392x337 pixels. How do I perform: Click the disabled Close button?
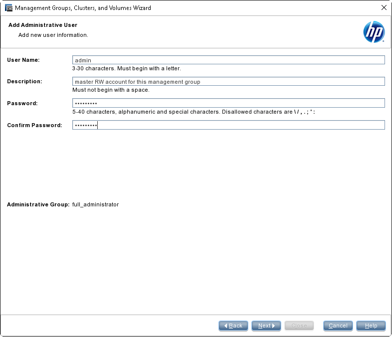click(299, 326)
